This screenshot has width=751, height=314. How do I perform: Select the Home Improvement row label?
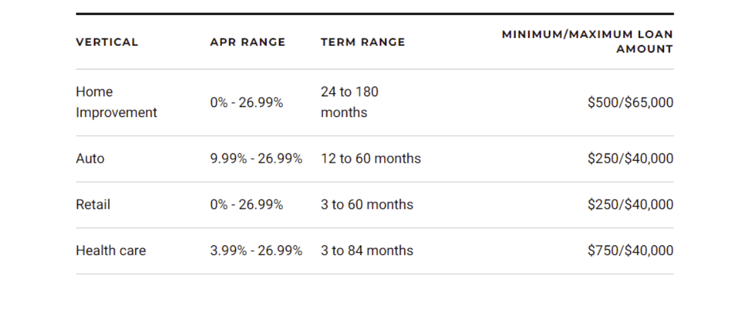pyautogui.click(x=116, y=103)
